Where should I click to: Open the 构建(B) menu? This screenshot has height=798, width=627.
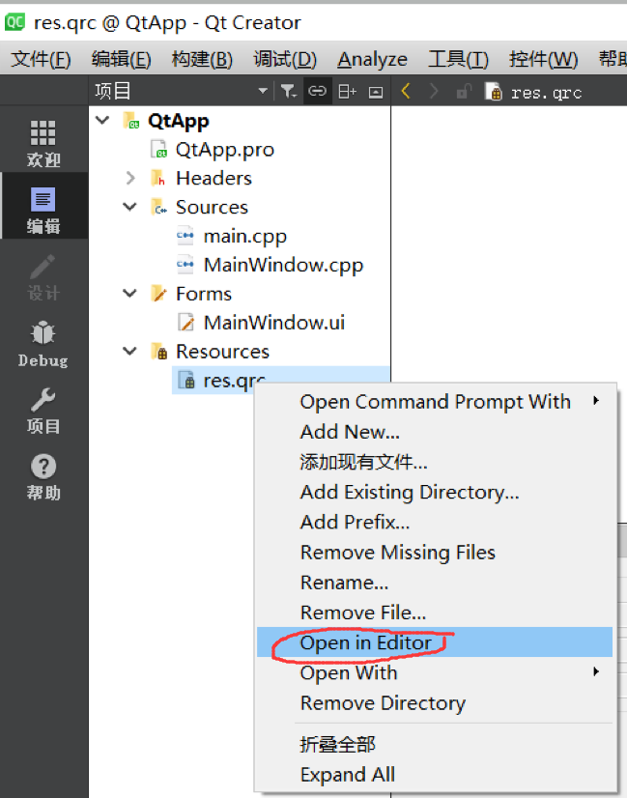202,60
